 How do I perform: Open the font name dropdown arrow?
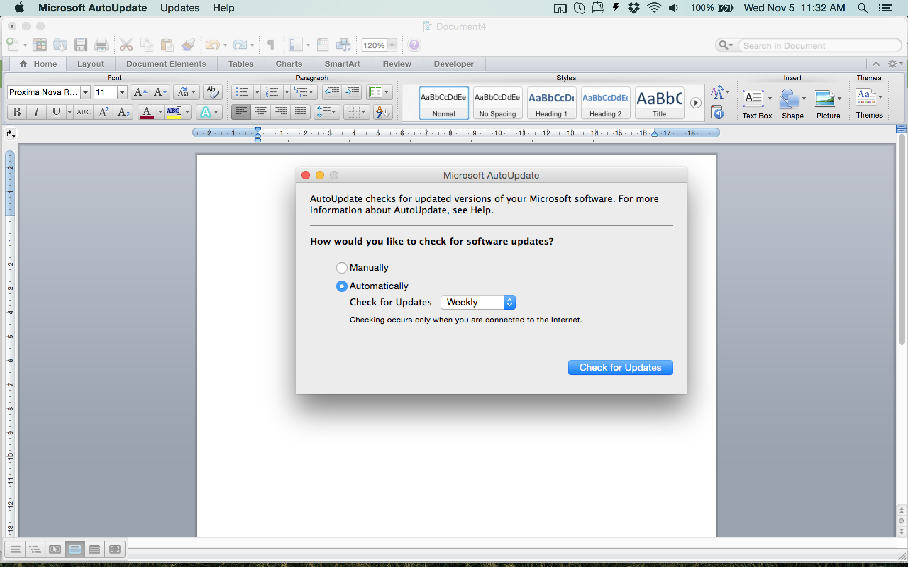tap(85, 92)
